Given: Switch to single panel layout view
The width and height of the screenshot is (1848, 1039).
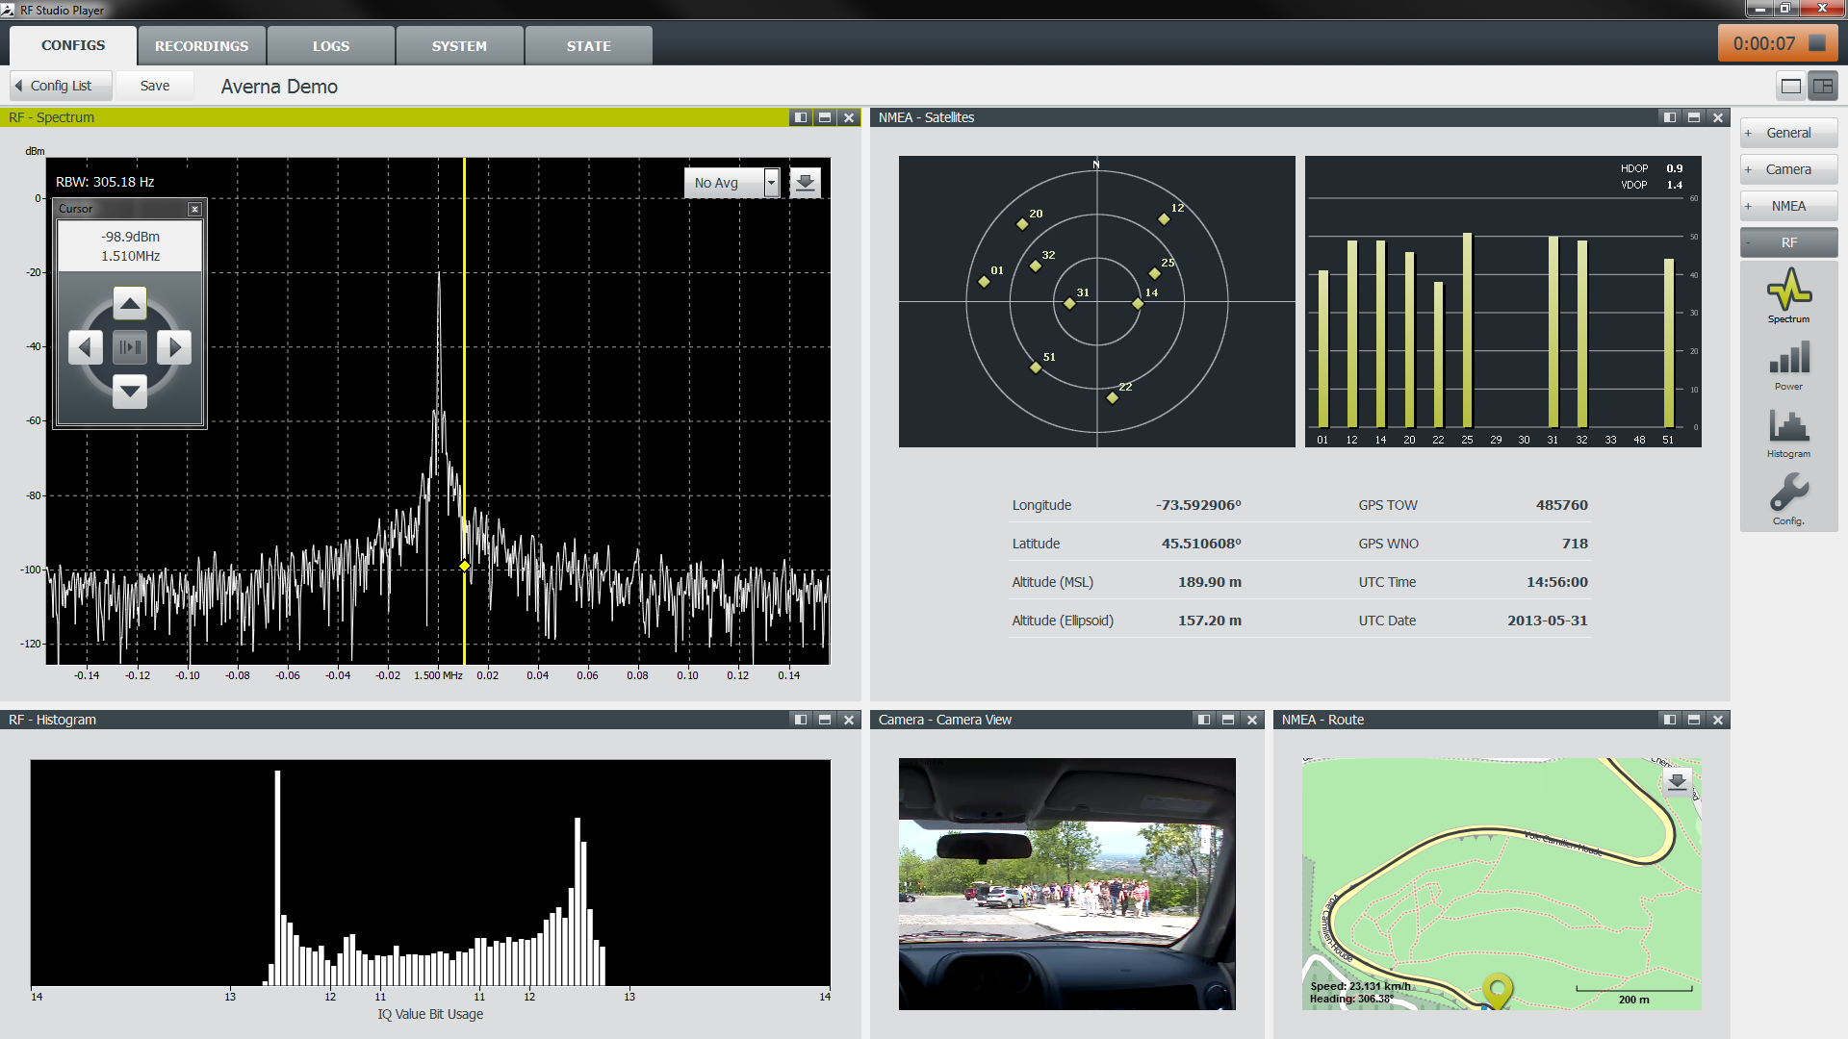Looking at the screenshot, I should tap(1791, 87).
